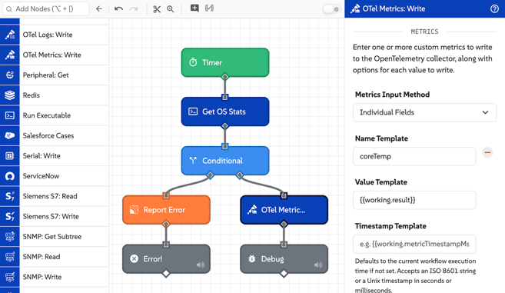
Task: Click the Run Executable label
Action: click(47, 115)
